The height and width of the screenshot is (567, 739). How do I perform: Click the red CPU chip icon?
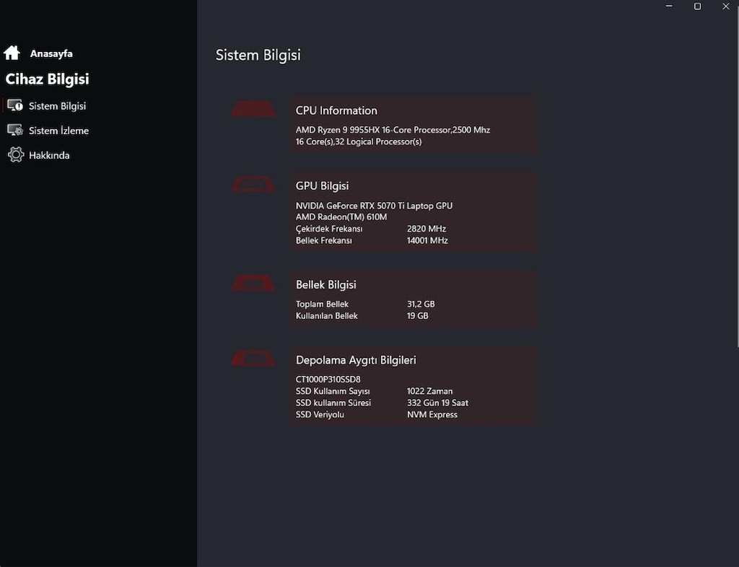click(253, 109)
